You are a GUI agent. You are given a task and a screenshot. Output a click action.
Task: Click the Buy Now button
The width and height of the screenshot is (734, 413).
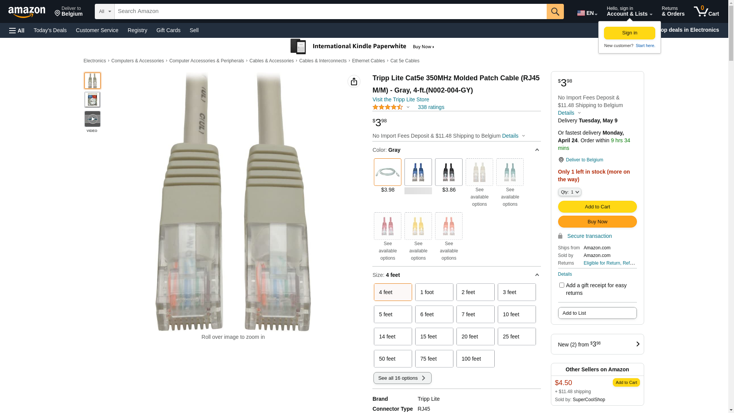tap(597, 222)
